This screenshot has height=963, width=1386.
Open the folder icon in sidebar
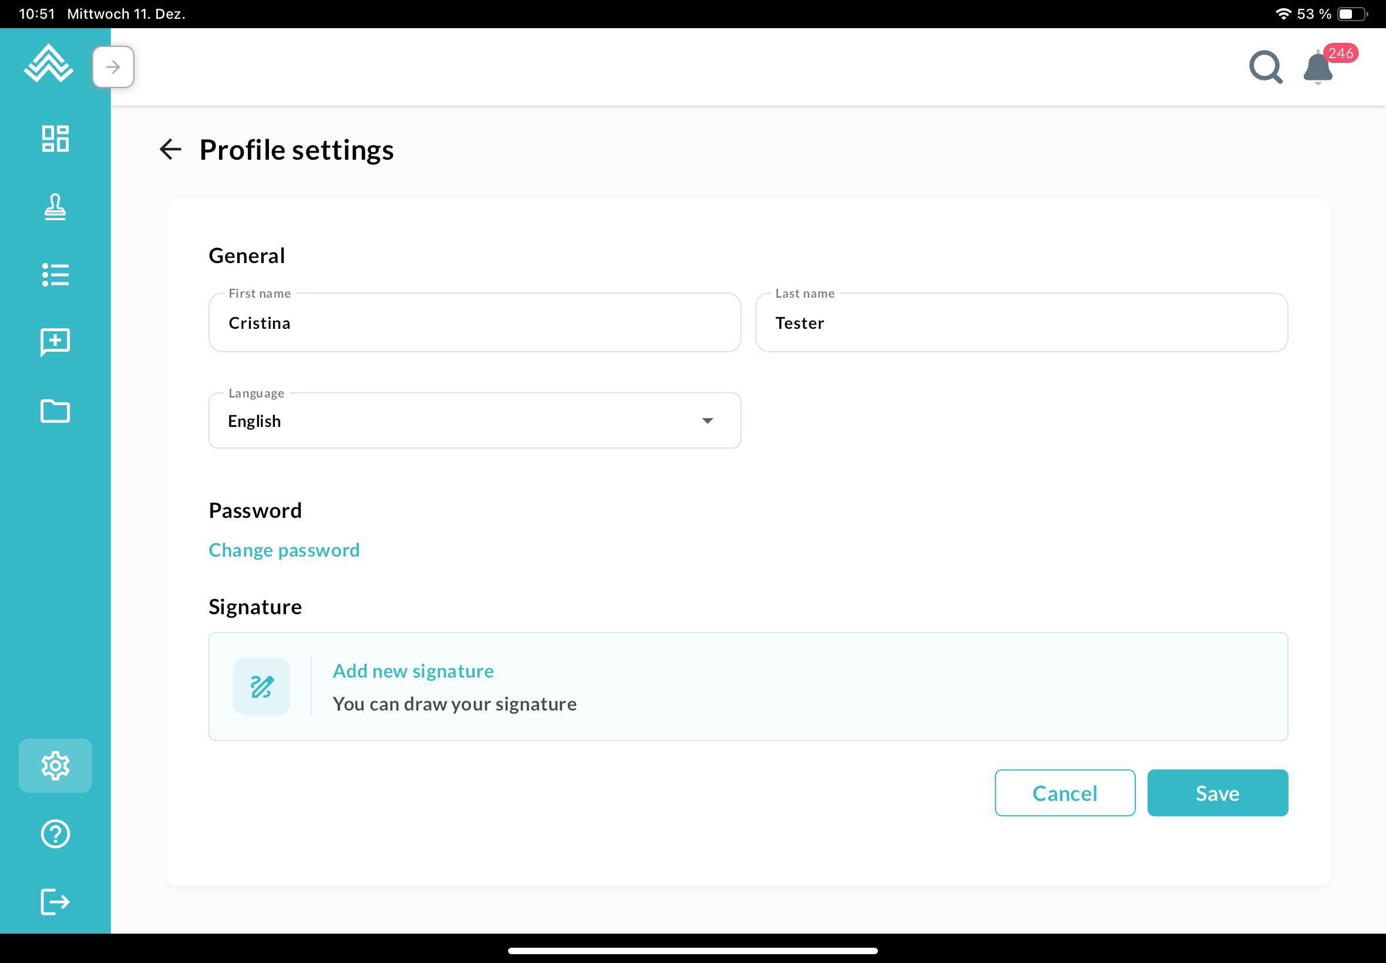point(55,412)
